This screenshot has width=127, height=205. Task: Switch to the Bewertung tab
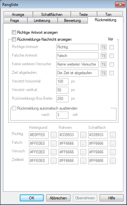pyautogui.click(x=72, y=21)
